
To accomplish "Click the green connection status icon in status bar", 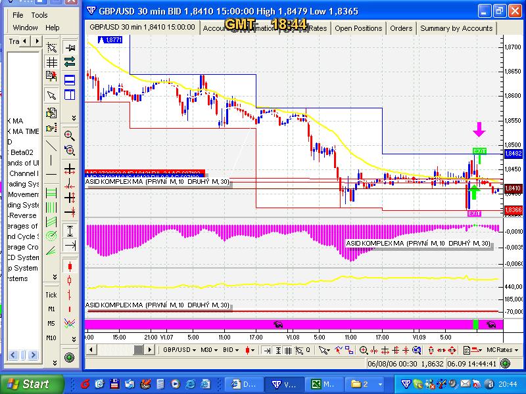I will tap(505, 364).
